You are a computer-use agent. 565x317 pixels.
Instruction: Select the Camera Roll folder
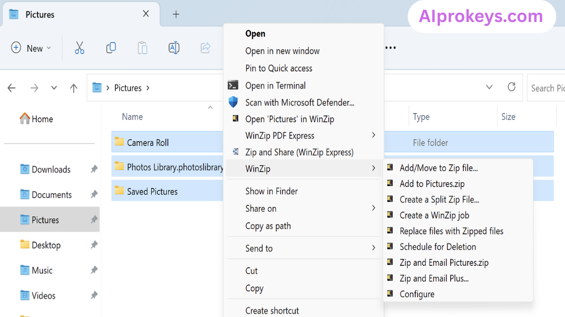[x=148, y=143]
